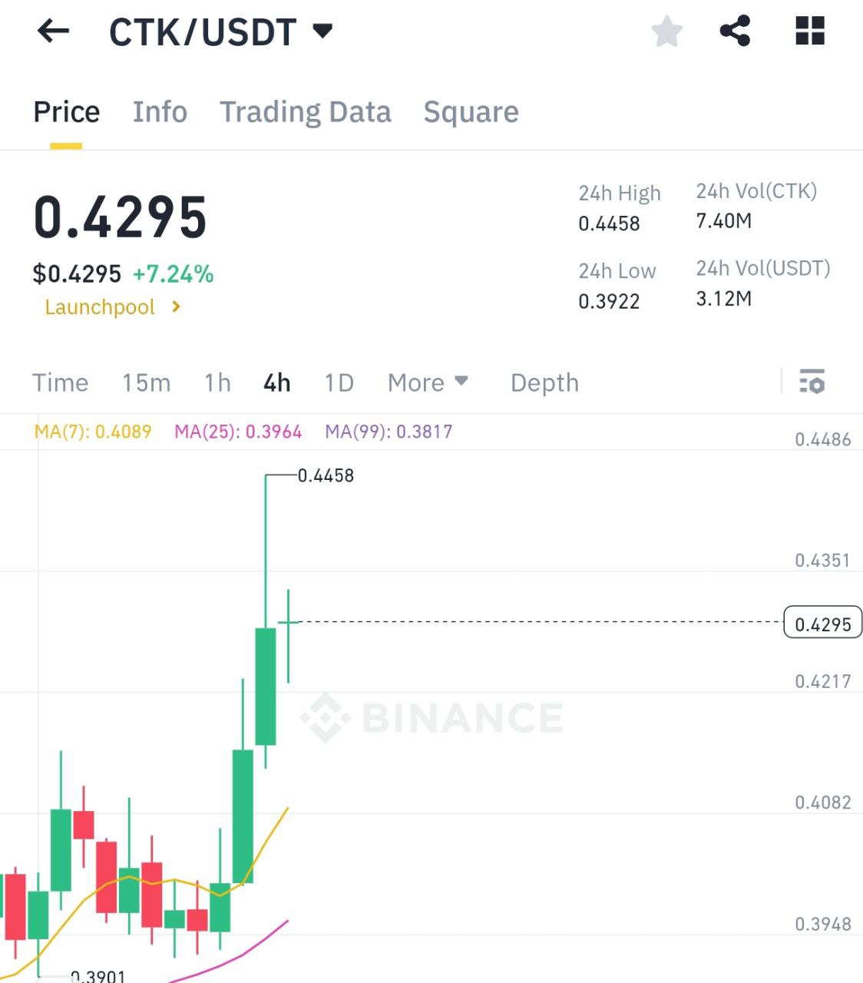Select the 1h timeframe
The image size is (863, 983).
(x=217, y=382)
